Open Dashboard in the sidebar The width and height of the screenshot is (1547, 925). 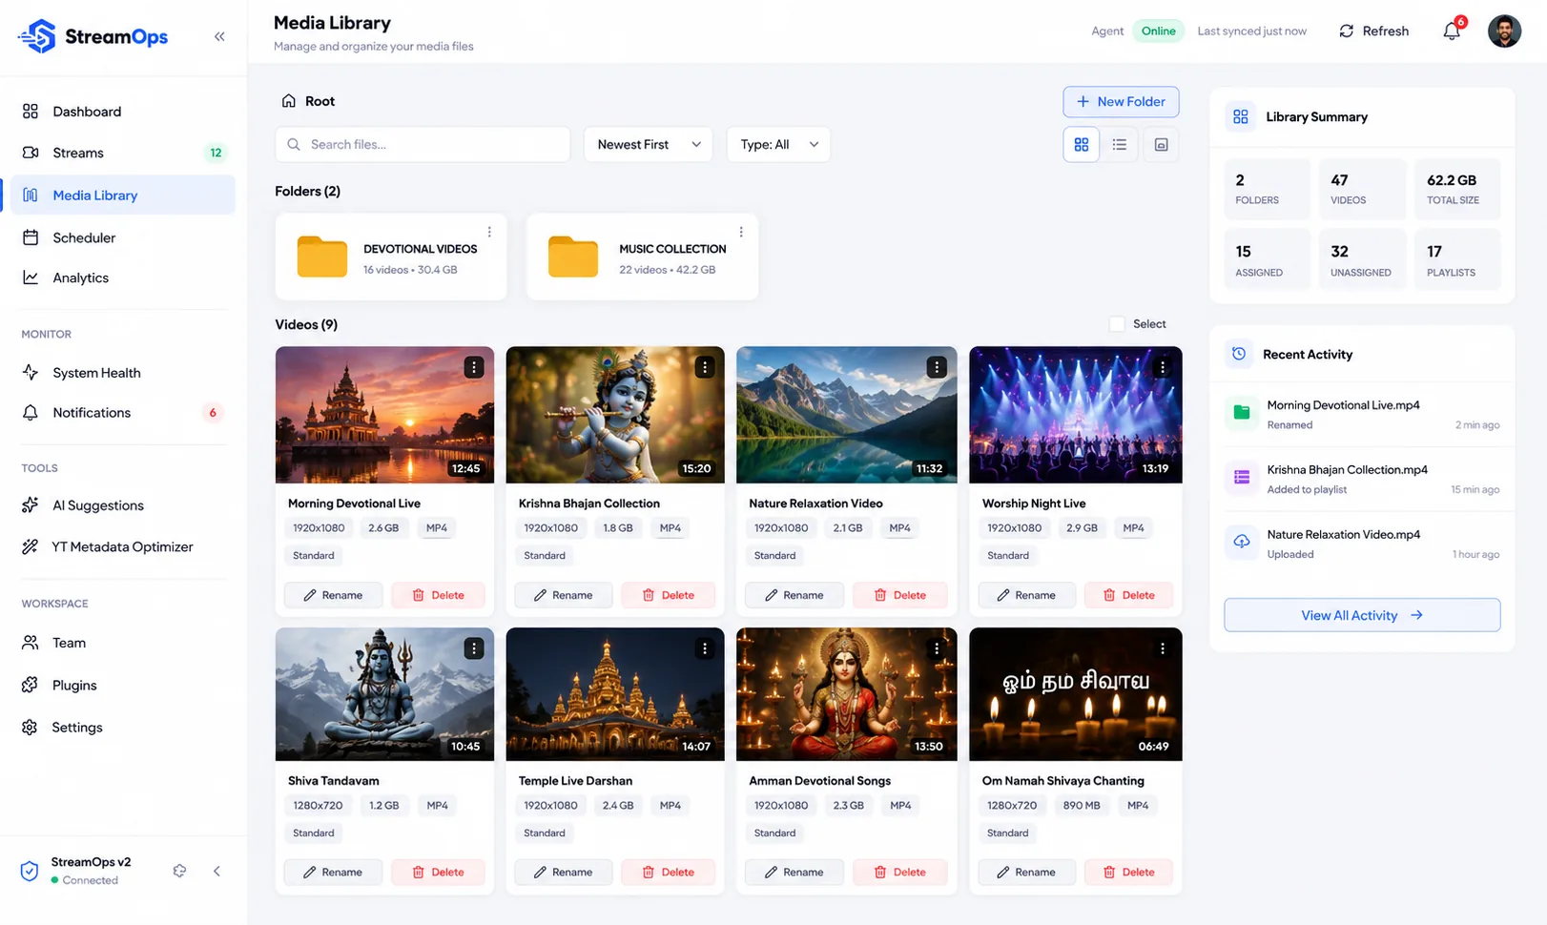coord(123,112)
